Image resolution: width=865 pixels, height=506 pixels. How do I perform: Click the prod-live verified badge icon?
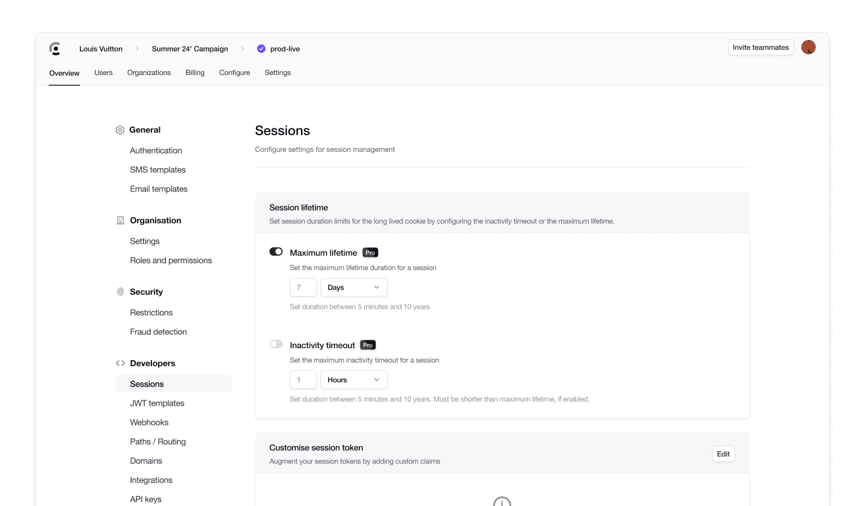[261, 49]
